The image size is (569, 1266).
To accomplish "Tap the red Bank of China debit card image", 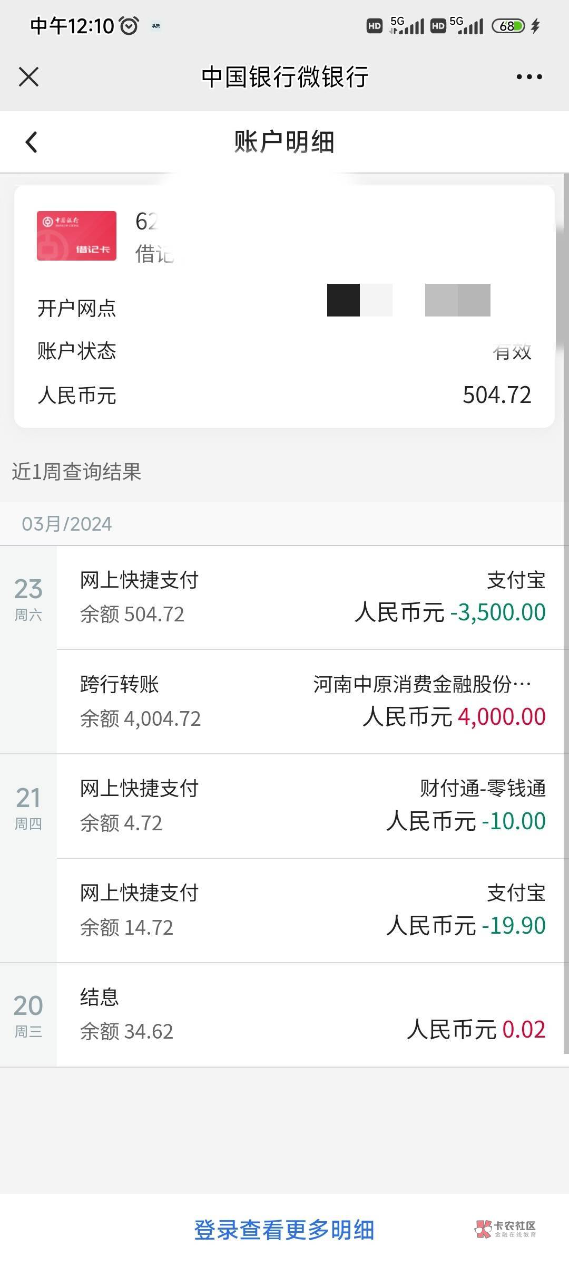I will 76,236.
